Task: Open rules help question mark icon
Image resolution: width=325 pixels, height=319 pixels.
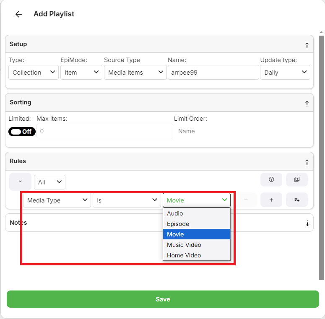Action: (x=271, y=179)
